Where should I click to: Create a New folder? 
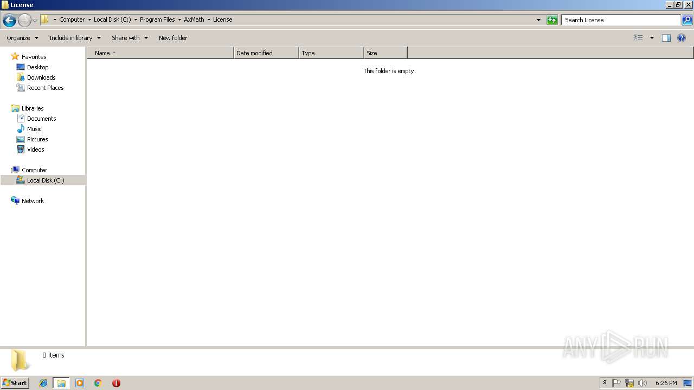tap(173, 38)
